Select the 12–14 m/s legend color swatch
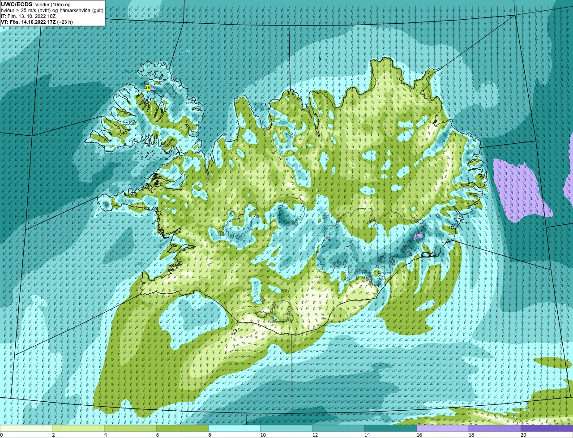The height and width of the screenshot is (438, 573). [338, 428]
